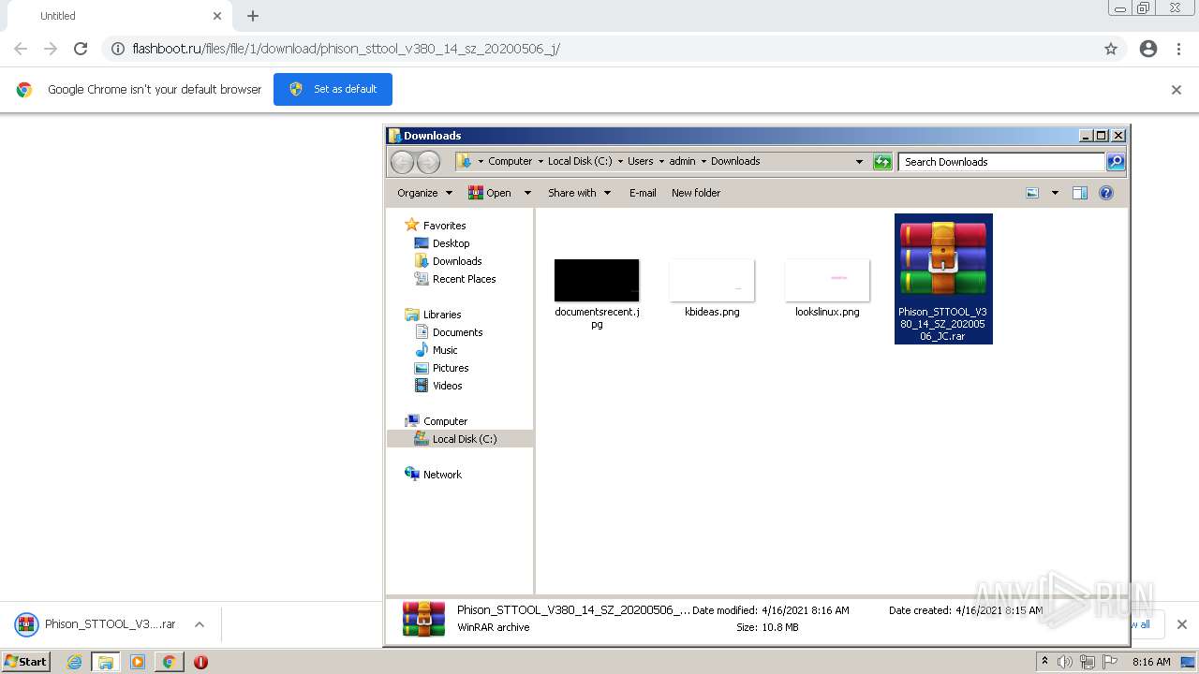Image resolution: width=1199 pixels, height=674 pixels.
Task: Expand the Open button dropdown arrow
Action: (x=526, y=193)
